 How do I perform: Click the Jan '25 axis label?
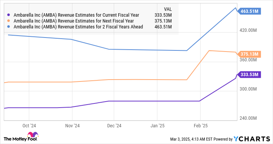(157, 126)
